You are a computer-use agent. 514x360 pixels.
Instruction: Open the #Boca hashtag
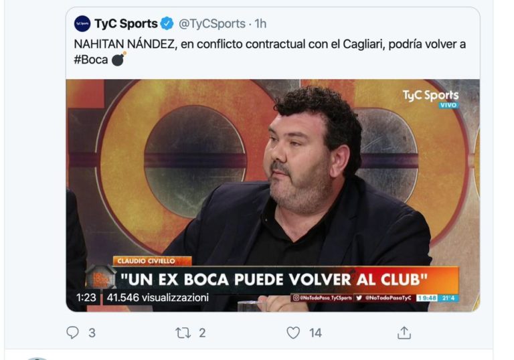(x=91, y=60)
